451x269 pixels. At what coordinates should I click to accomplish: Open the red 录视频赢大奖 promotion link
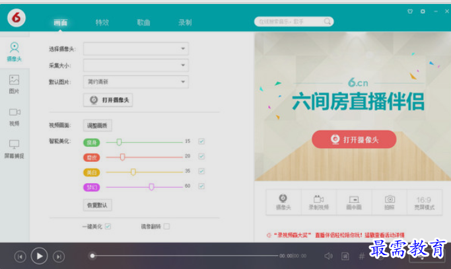[x=335, y=235]
